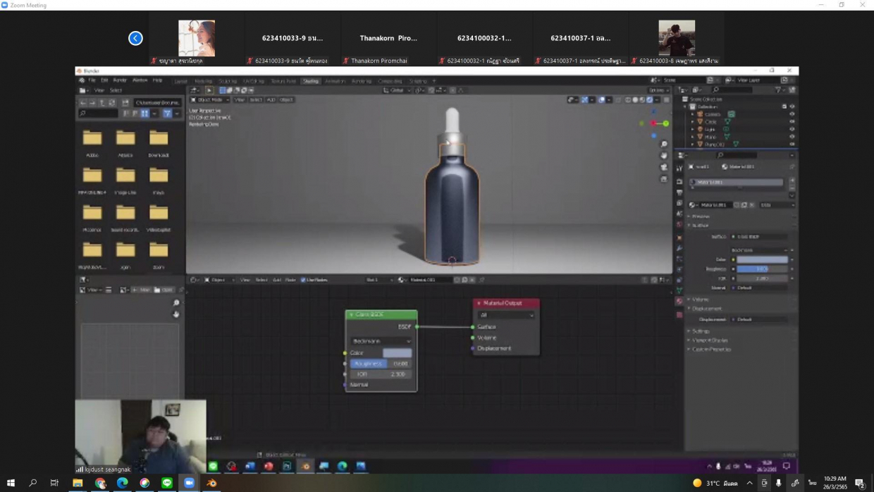Click the Roughness field in Glass BSDF node
Viewport: 874px width, 492px height.
380,364
